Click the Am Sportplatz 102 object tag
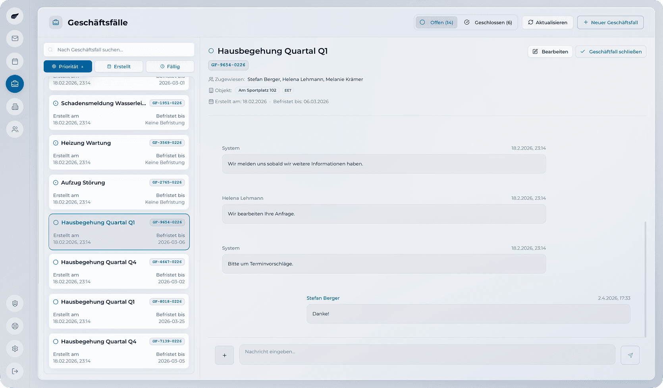This screenshot has height=388, width=663. coord(257,90)
